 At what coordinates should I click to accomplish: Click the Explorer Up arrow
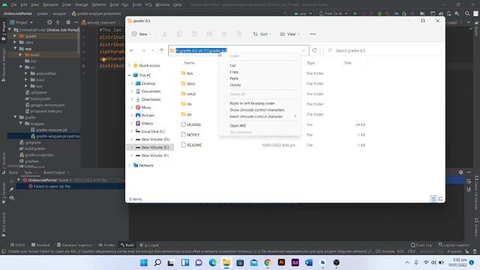162,50
